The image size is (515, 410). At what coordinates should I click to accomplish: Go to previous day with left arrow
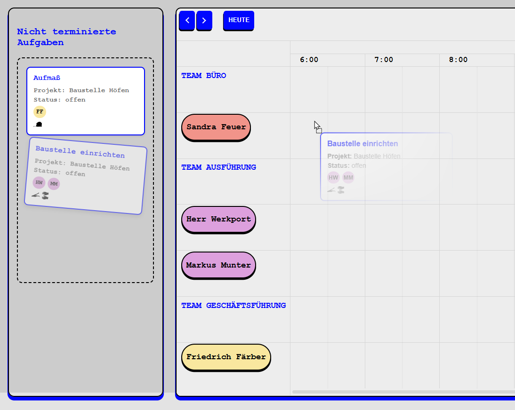click(187, 21)
